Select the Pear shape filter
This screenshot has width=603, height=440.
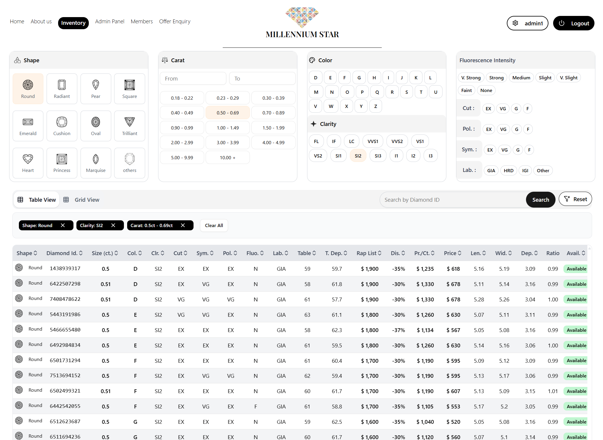[96, 88]
